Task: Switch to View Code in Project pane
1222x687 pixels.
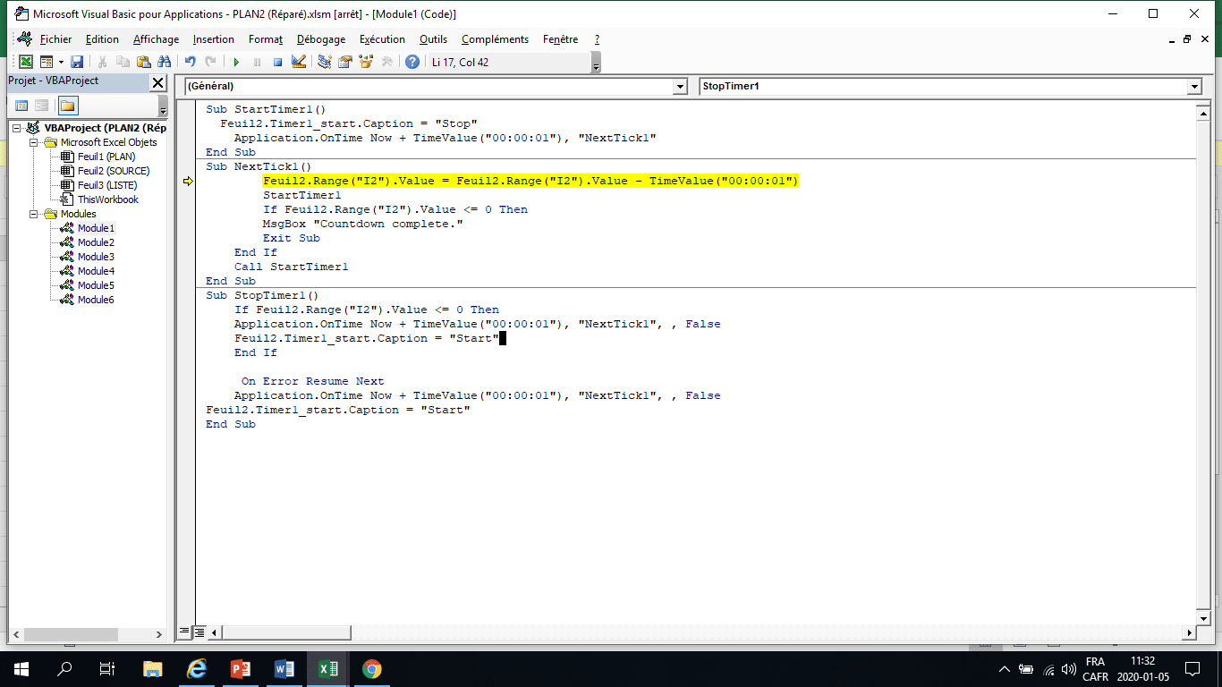Action: (21, 106)
